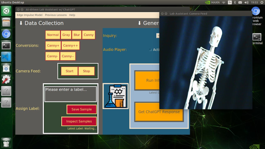
Task: Click the Inquiry input field
Action: pos(158,36)
